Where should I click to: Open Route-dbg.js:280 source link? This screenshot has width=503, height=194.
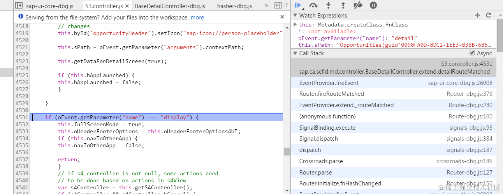click(471, 105)
